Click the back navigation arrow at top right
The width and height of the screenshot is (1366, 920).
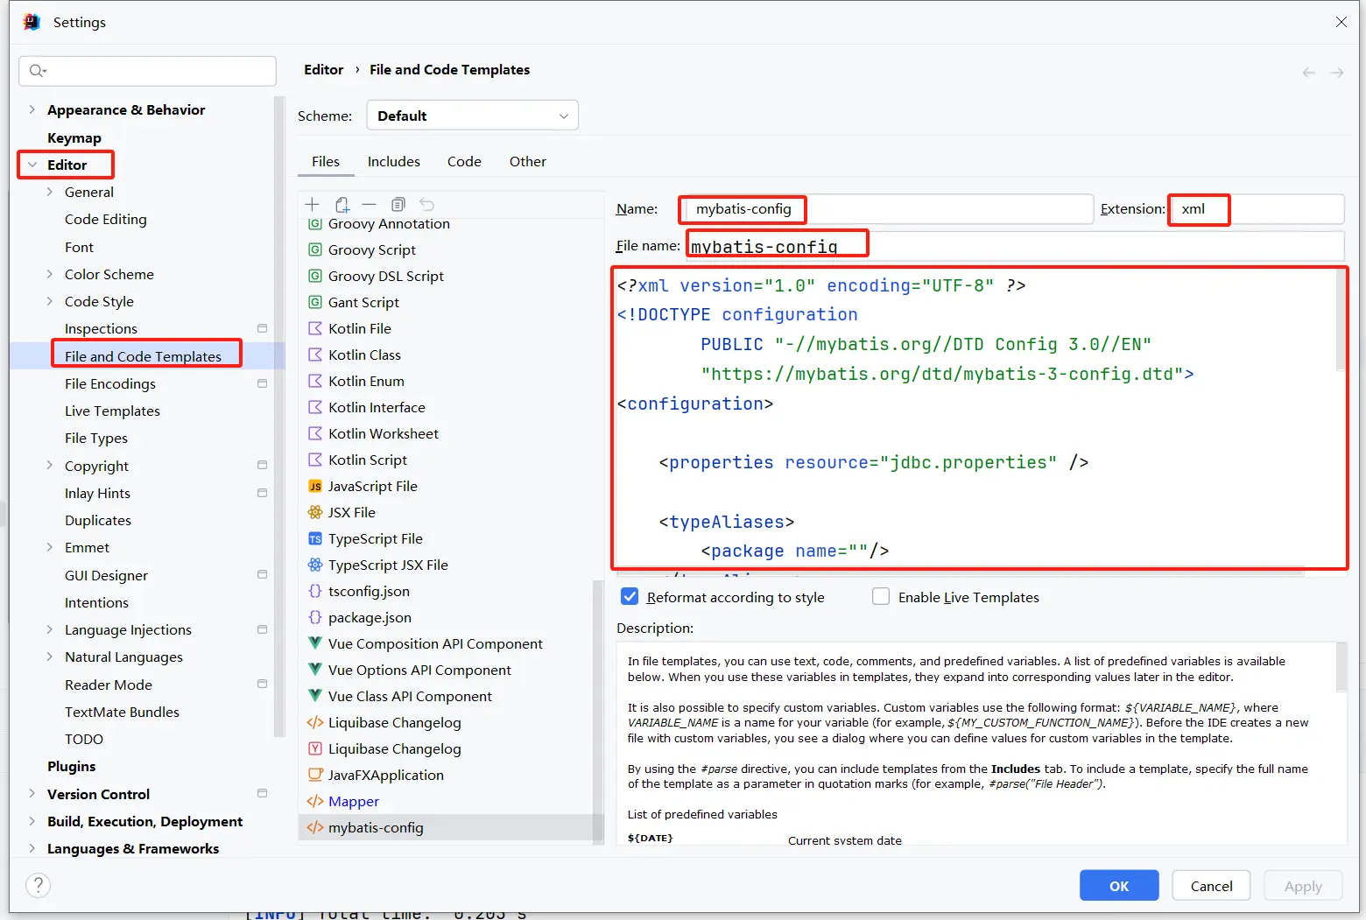1308,73
